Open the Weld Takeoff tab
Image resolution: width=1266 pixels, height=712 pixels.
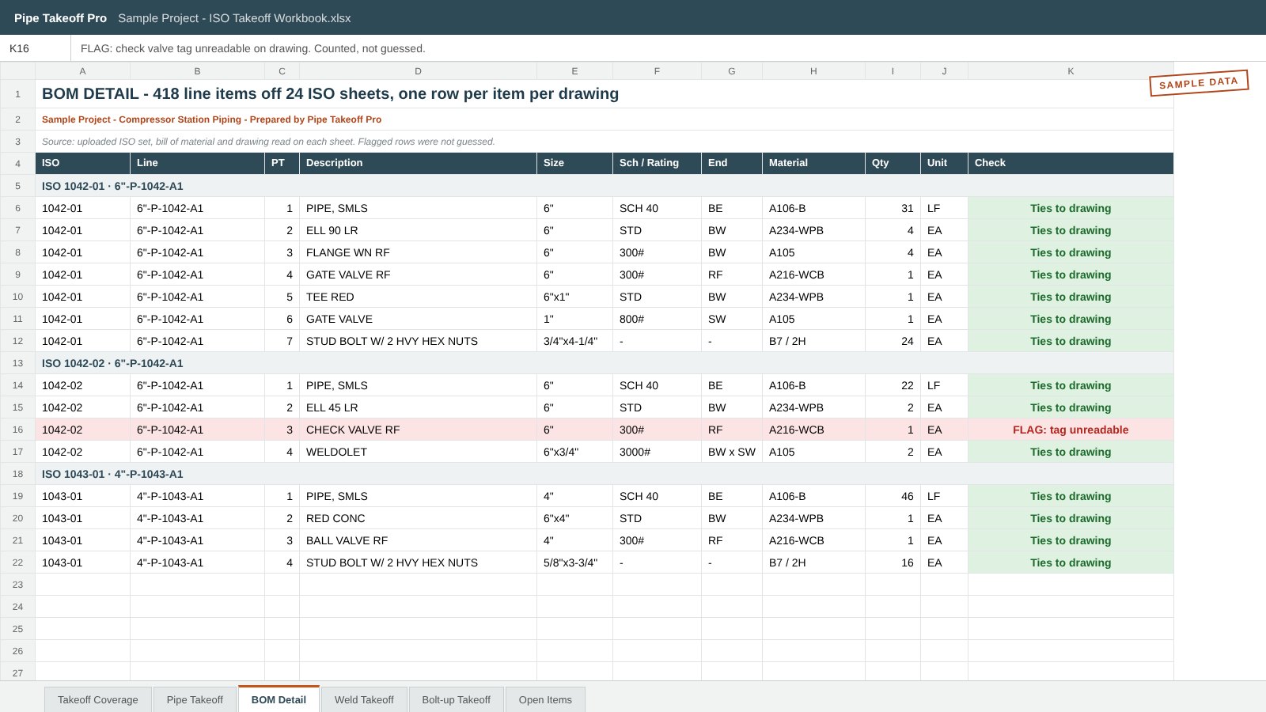tap(364, 699)
